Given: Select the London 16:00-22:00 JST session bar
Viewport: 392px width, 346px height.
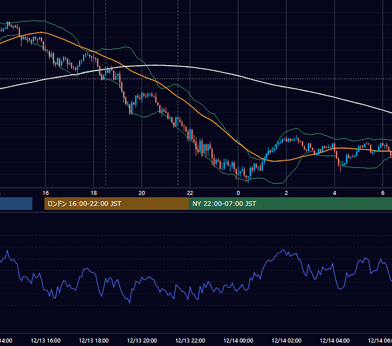Looking at the screenshot, I should (x=116, y=204).
